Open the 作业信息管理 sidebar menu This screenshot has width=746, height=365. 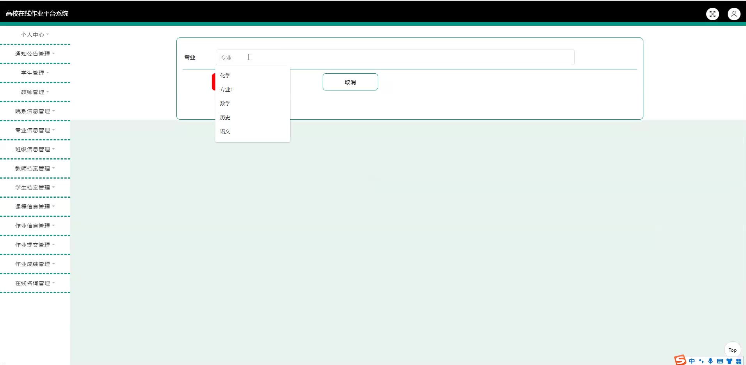[x=35, y=226]
